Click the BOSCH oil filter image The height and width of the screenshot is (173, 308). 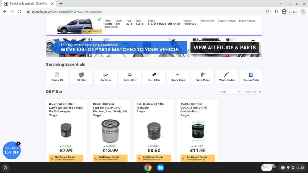[110, 131]
